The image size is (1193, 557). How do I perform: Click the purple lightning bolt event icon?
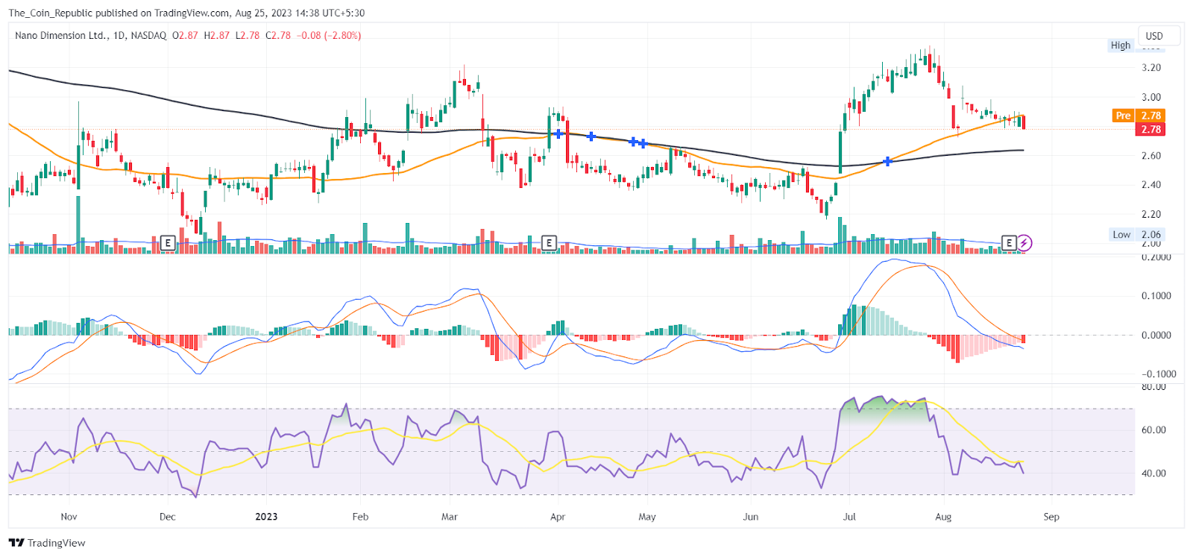click(1024, 243)
